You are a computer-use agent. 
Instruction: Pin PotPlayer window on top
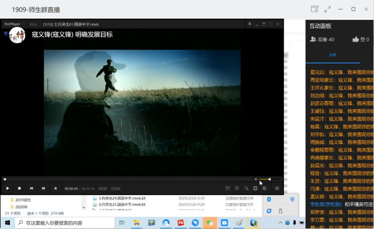(250, 24)
